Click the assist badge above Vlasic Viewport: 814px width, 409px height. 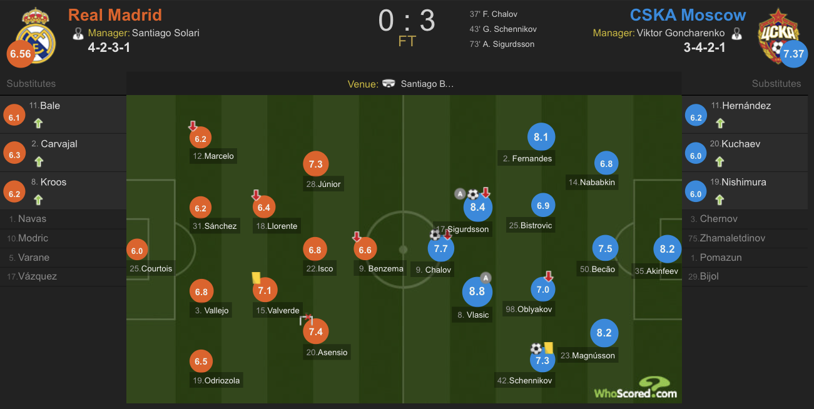(485, 278)
